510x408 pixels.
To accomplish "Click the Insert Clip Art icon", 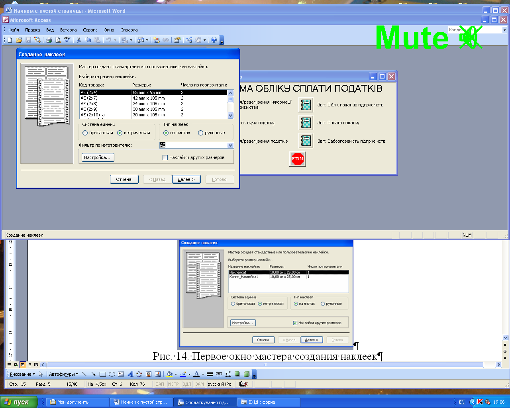I will pyautogui.click(x=149, y=374).
